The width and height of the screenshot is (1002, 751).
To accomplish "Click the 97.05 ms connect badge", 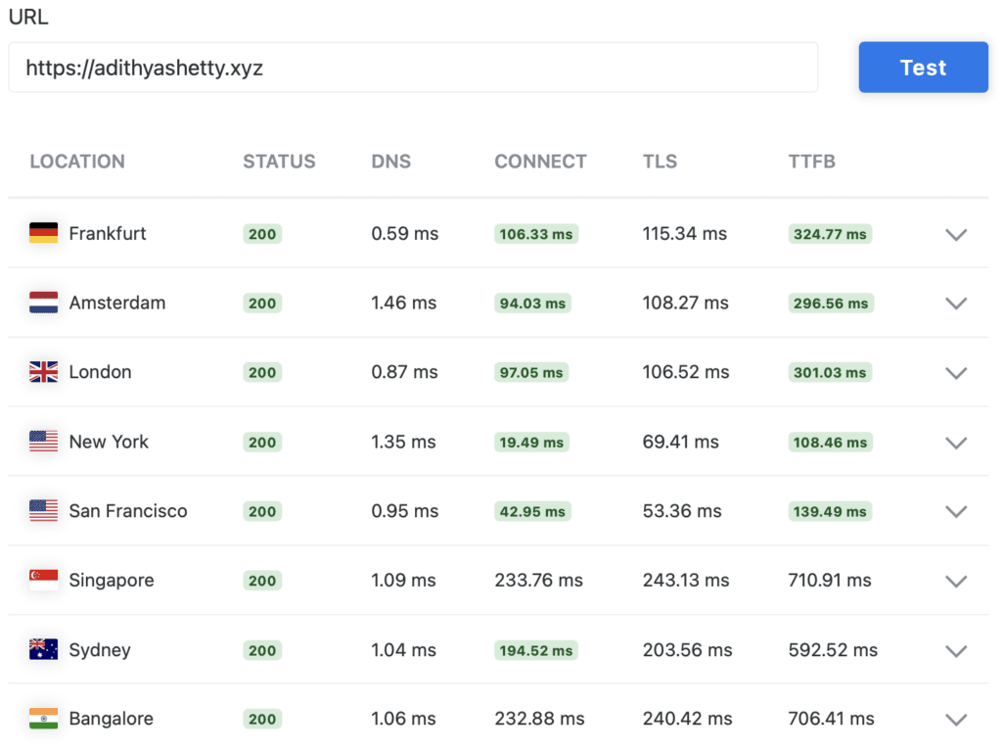I will pyautogui.click(x=531, y=372).
